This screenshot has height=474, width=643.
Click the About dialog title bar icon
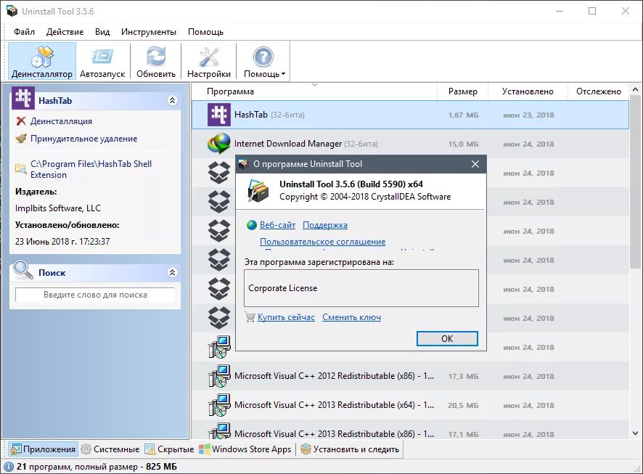pyautogui.click(x=244, y=164)
